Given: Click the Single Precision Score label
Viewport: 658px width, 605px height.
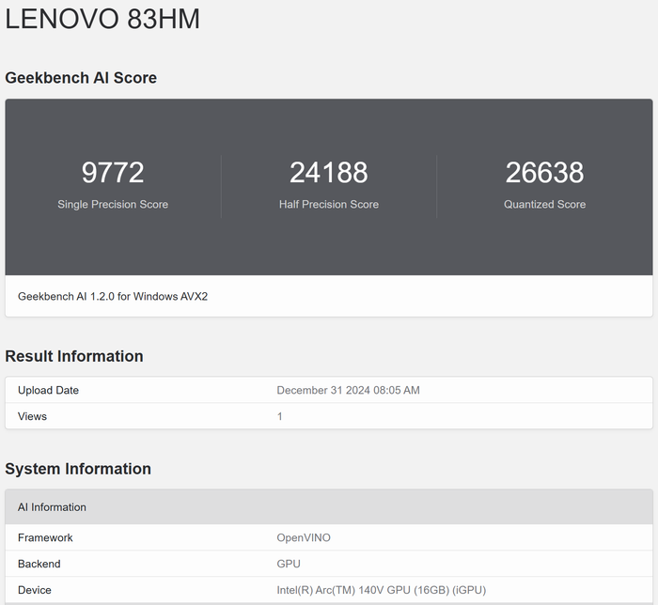Looking at the screenshot, I should pyautogui.click(x=113, y=204).
